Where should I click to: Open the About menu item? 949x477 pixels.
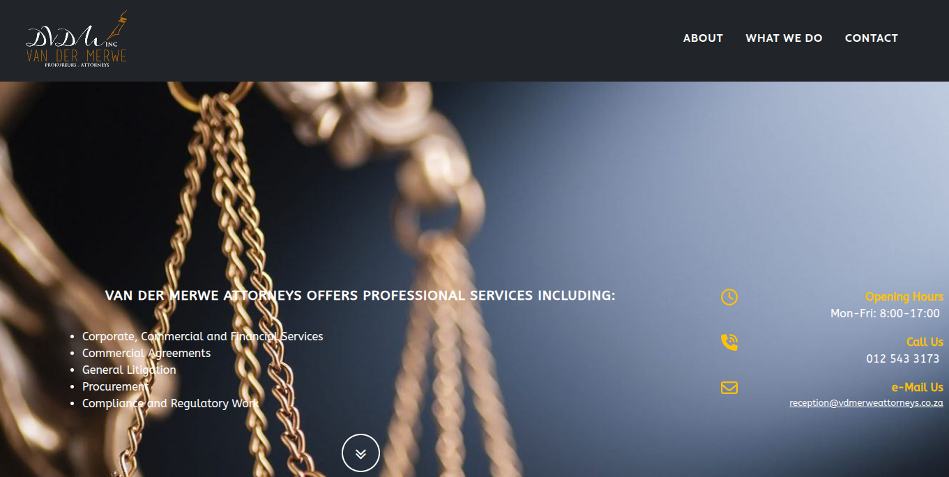[703, 38]
